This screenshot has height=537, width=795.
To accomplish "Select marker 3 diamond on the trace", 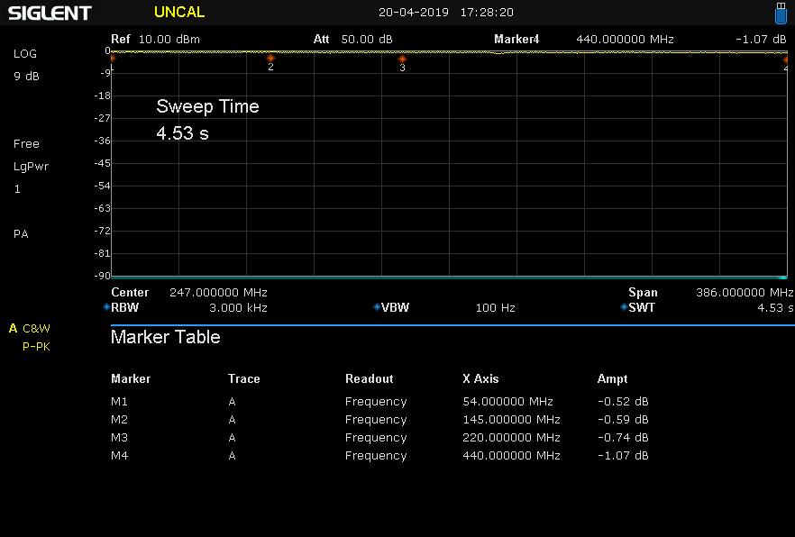I will 402,59.
